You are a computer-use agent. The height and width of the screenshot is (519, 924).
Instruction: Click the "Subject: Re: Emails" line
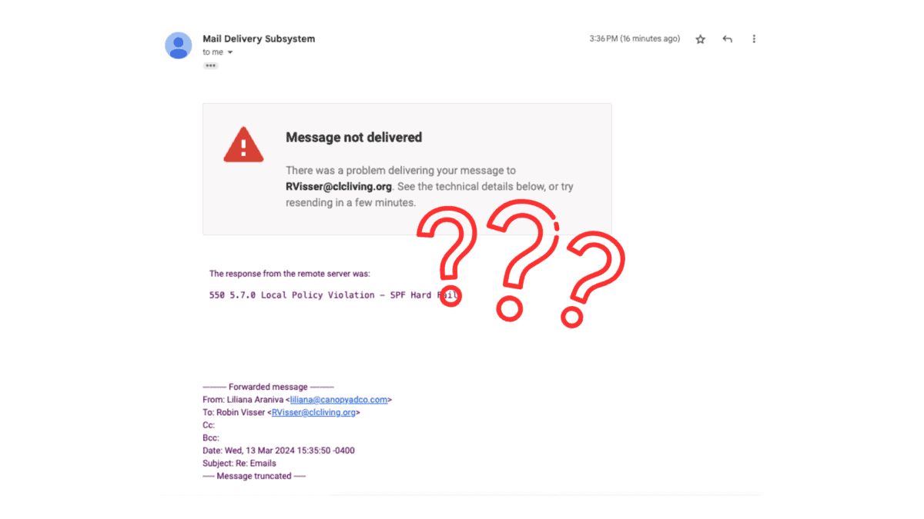pos(239,464)
